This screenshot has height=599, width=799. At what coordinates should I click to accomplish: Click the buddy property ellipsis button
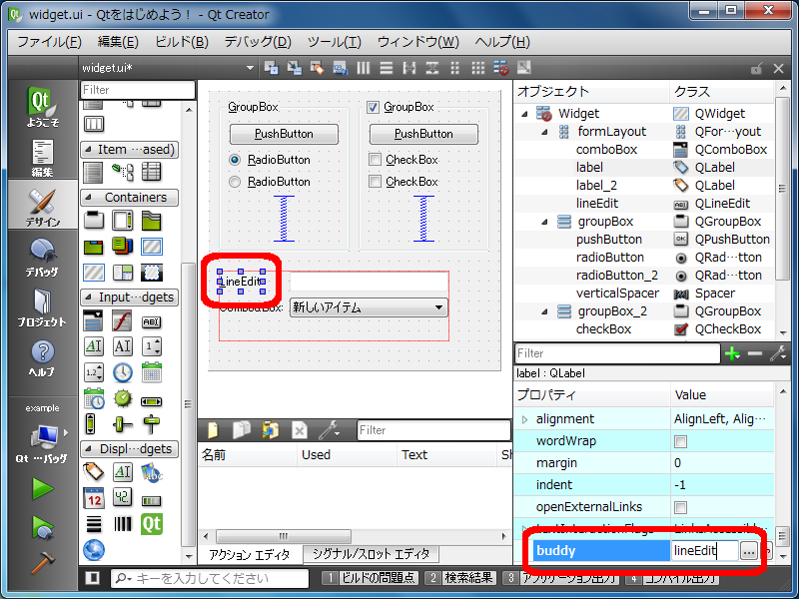click(748, 551)
